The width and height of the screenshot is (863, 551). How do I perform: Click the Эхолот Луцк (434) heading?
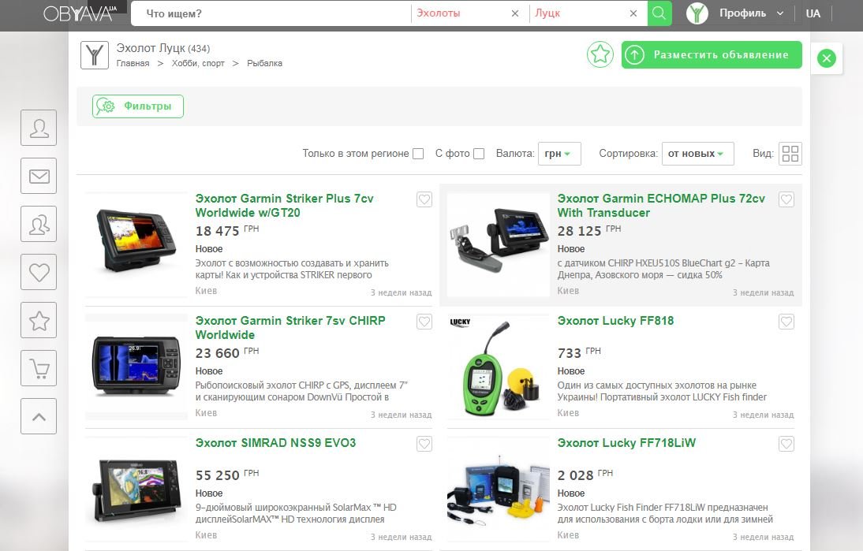pyautogui.click(x=163, y=48)
